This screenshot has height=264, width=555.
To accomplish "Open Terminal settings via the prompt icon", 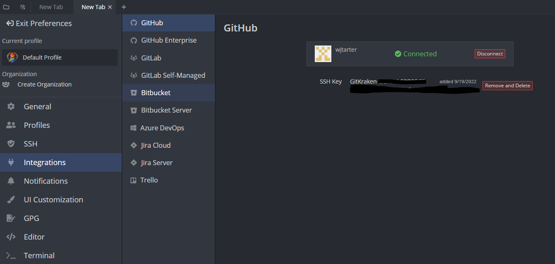I will point(11,255).
